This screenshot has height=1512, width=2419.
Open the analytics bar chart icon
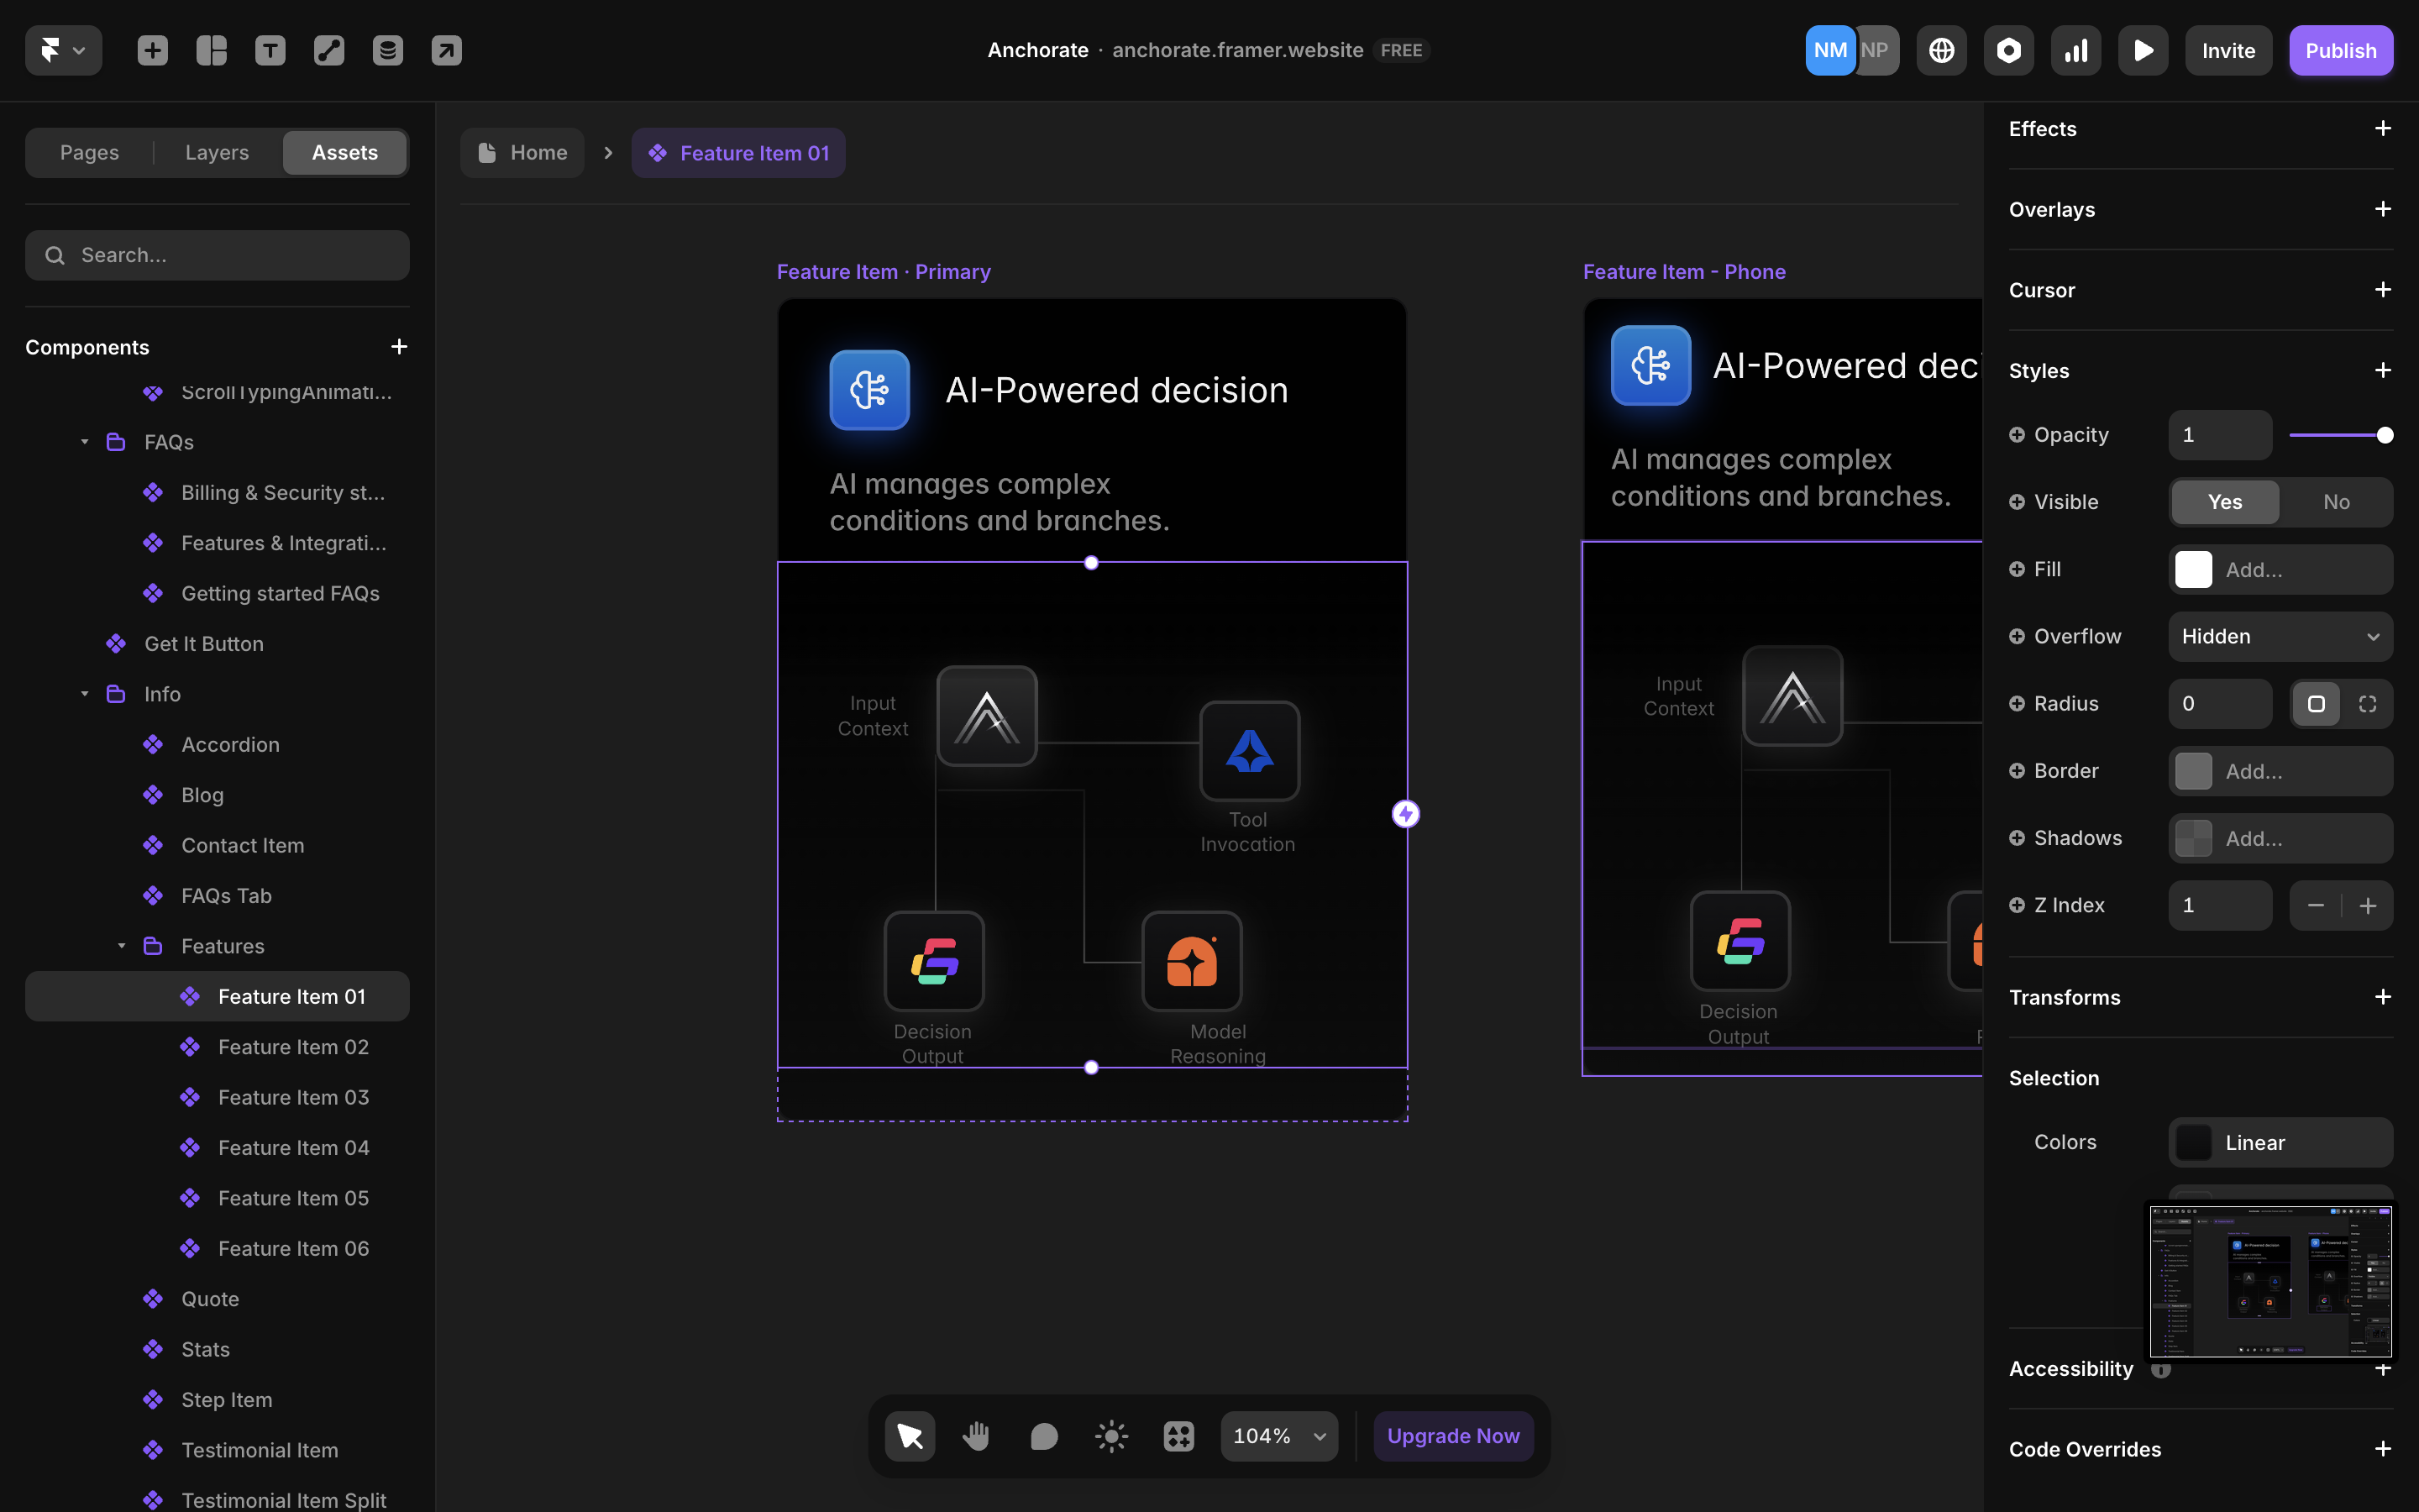click(2076, 50)
